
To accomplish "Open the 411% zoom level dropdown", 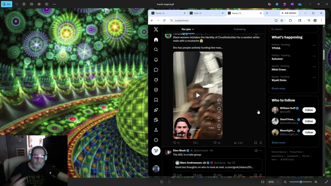I will coord(274,182).
